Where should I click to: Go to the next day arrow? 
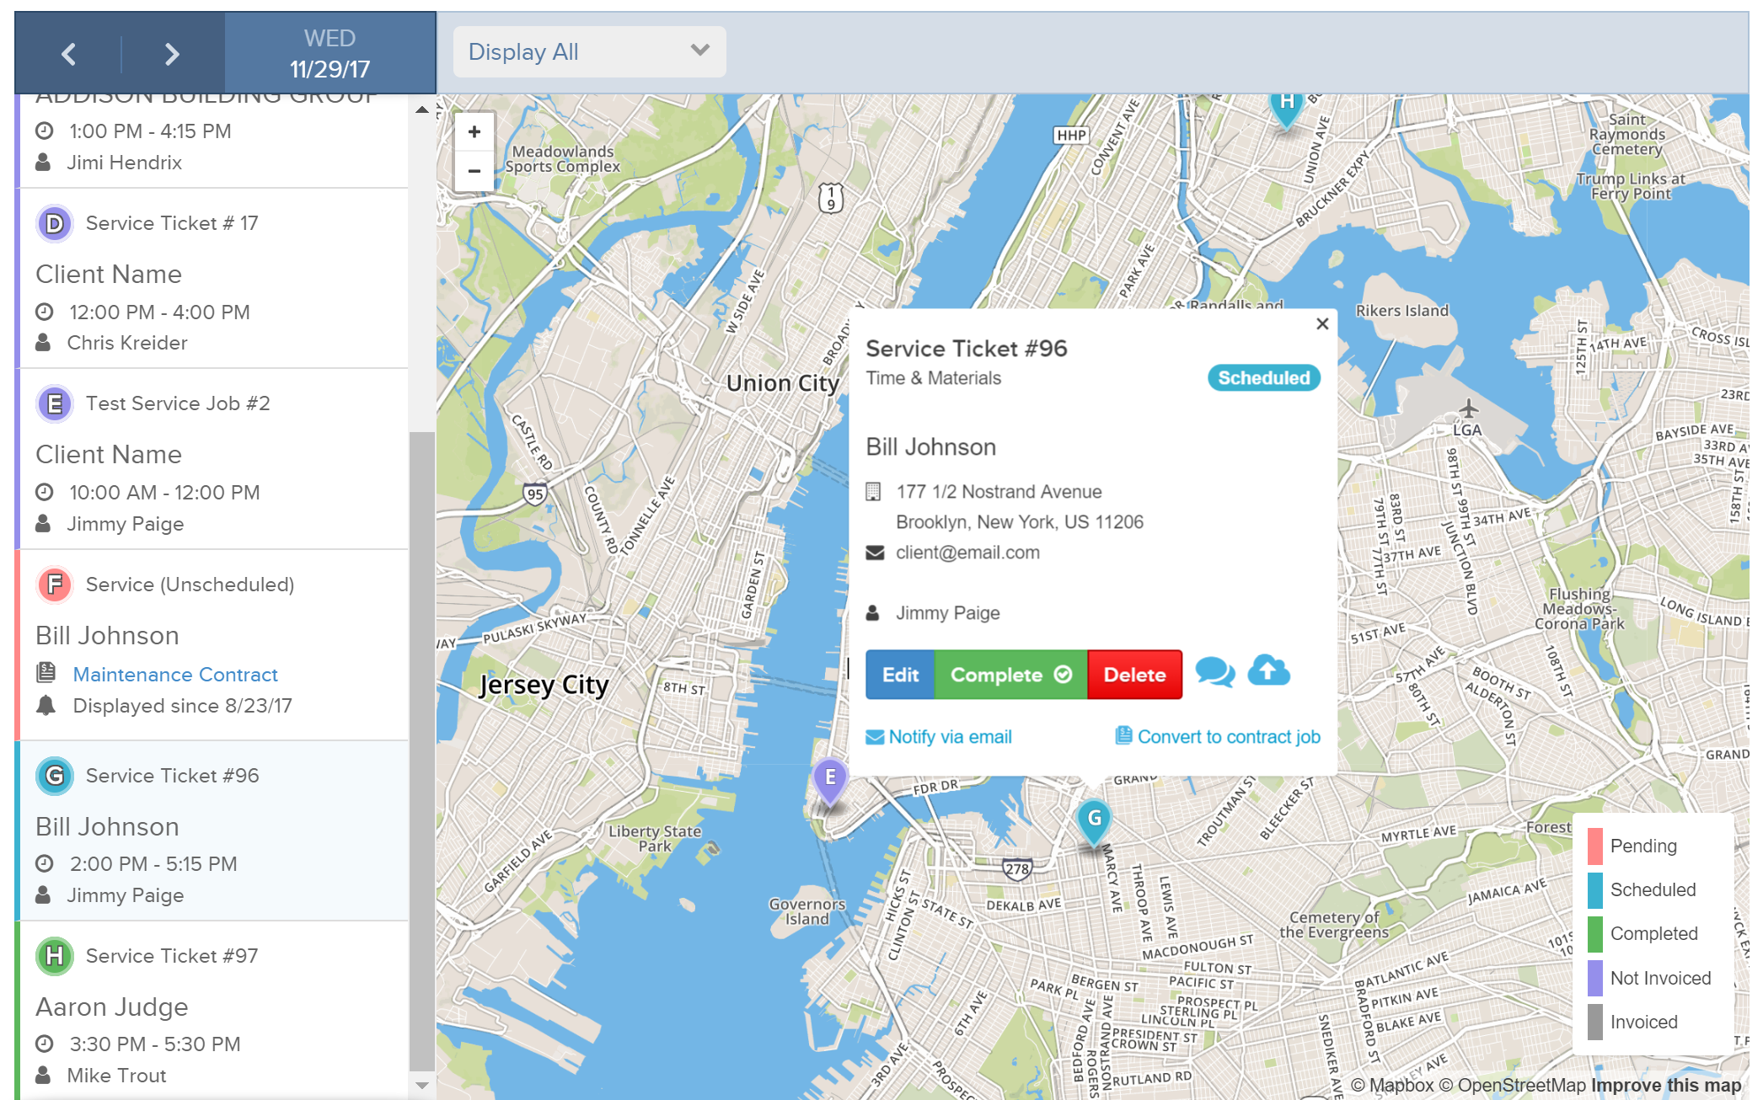[x=172, y=54]
